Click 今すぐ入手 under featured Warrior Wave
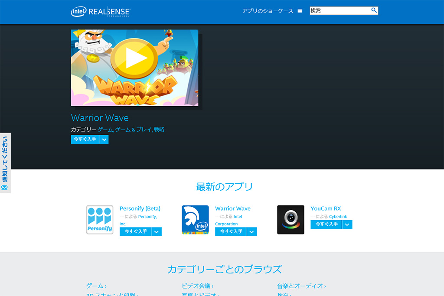This screenshot has width=444, height=296. 85,139
